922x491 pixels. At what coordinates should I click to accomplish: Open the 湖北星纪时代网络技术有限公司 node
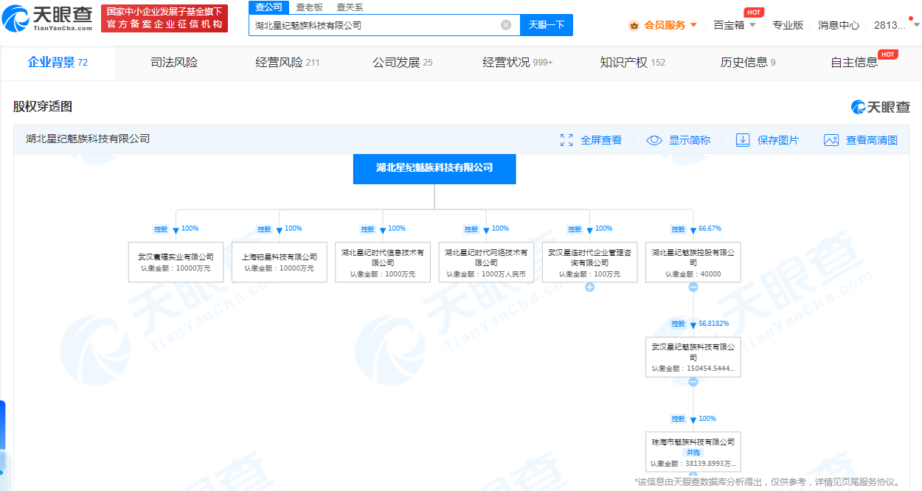pyautogui.click(x=486, y=262)
